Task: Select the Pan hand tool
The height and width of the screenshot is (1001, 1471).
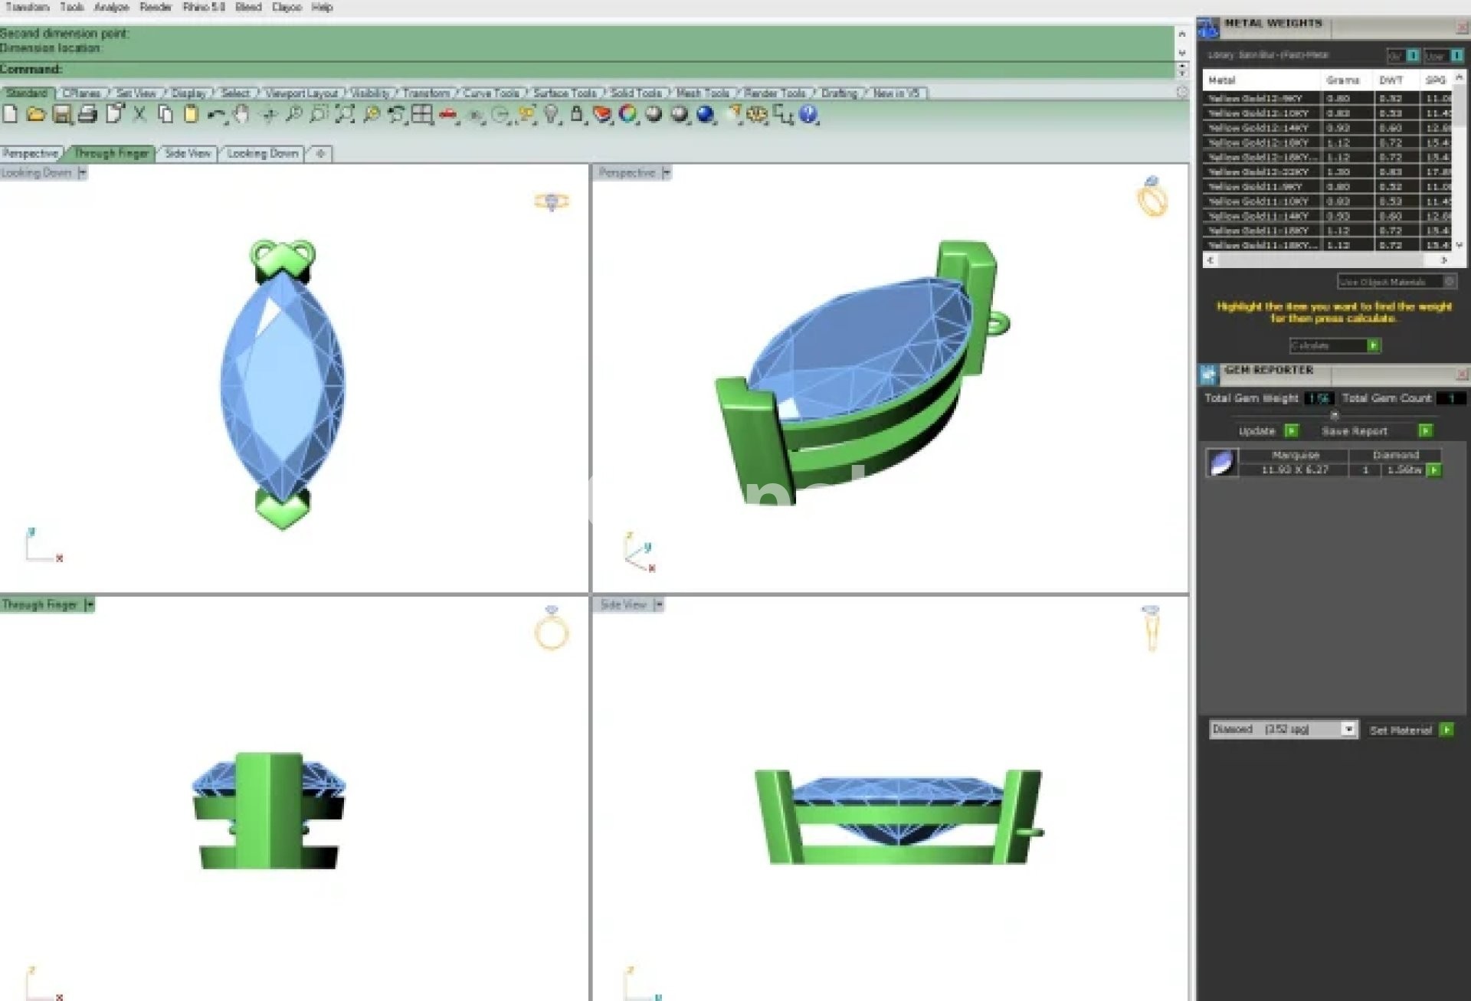Action: tap(241, 115)
